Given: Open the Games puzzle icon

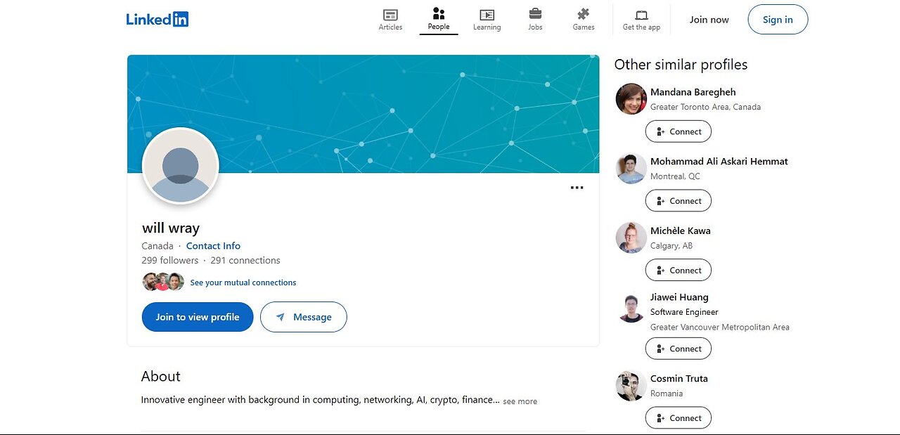Looking at the screenshot, I should pyautogui.click(x=583, y=14).
